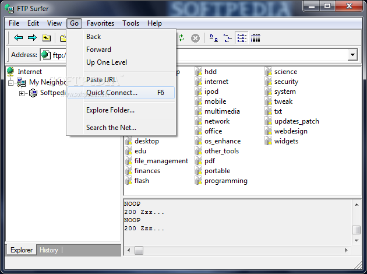Select Quick Connect... menu entry
Image resolution: width=367 pixels, height=274 pixels.
121,93
